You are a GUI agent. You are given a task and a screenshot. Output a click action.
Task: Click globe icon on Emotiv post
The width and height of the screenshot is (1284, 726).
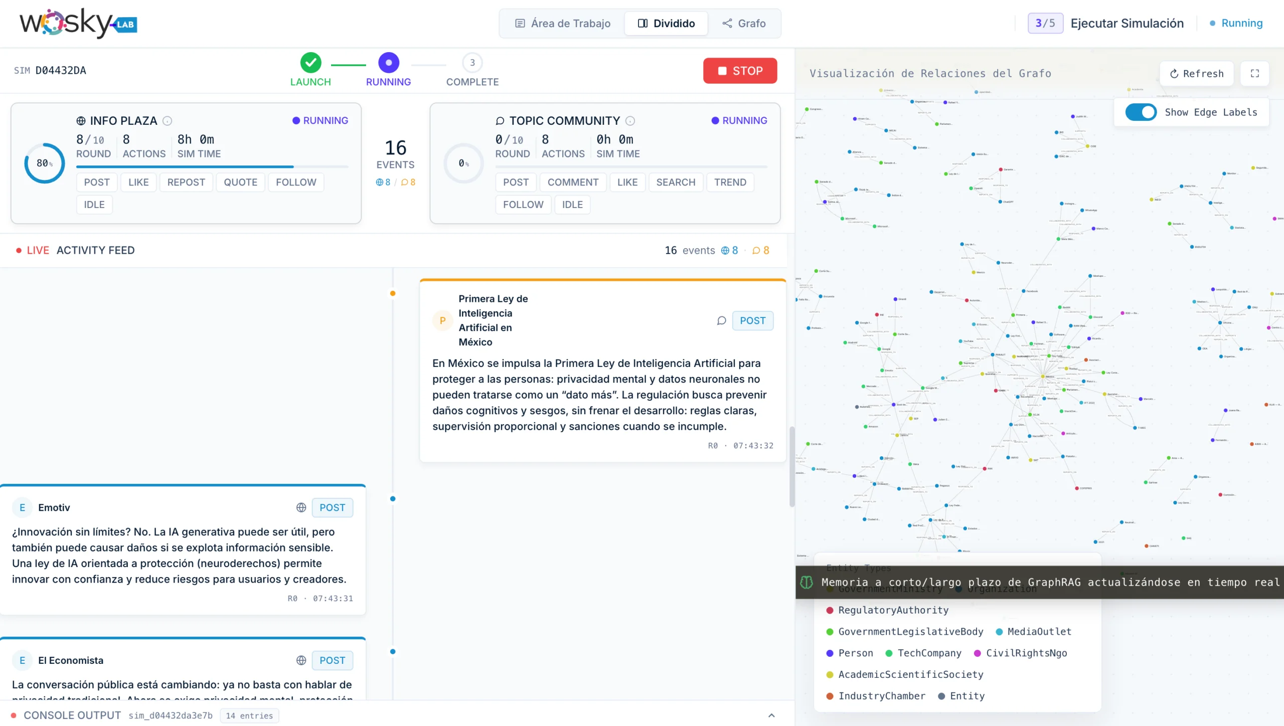[x=301, y=507]
